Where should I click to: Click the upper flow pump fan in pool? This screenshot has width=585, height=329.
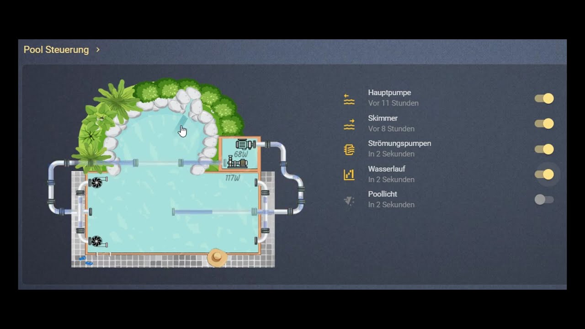pyautogui.click(x=96, y=182)
